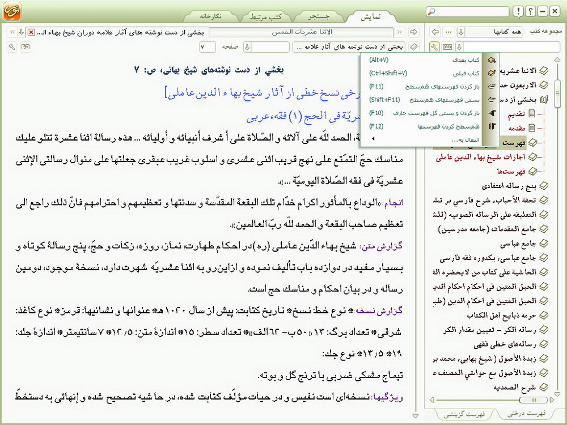Click the search magnifier icon in top box
The width and height of the screenshot is (567, 425).
[x=431, y=11]
